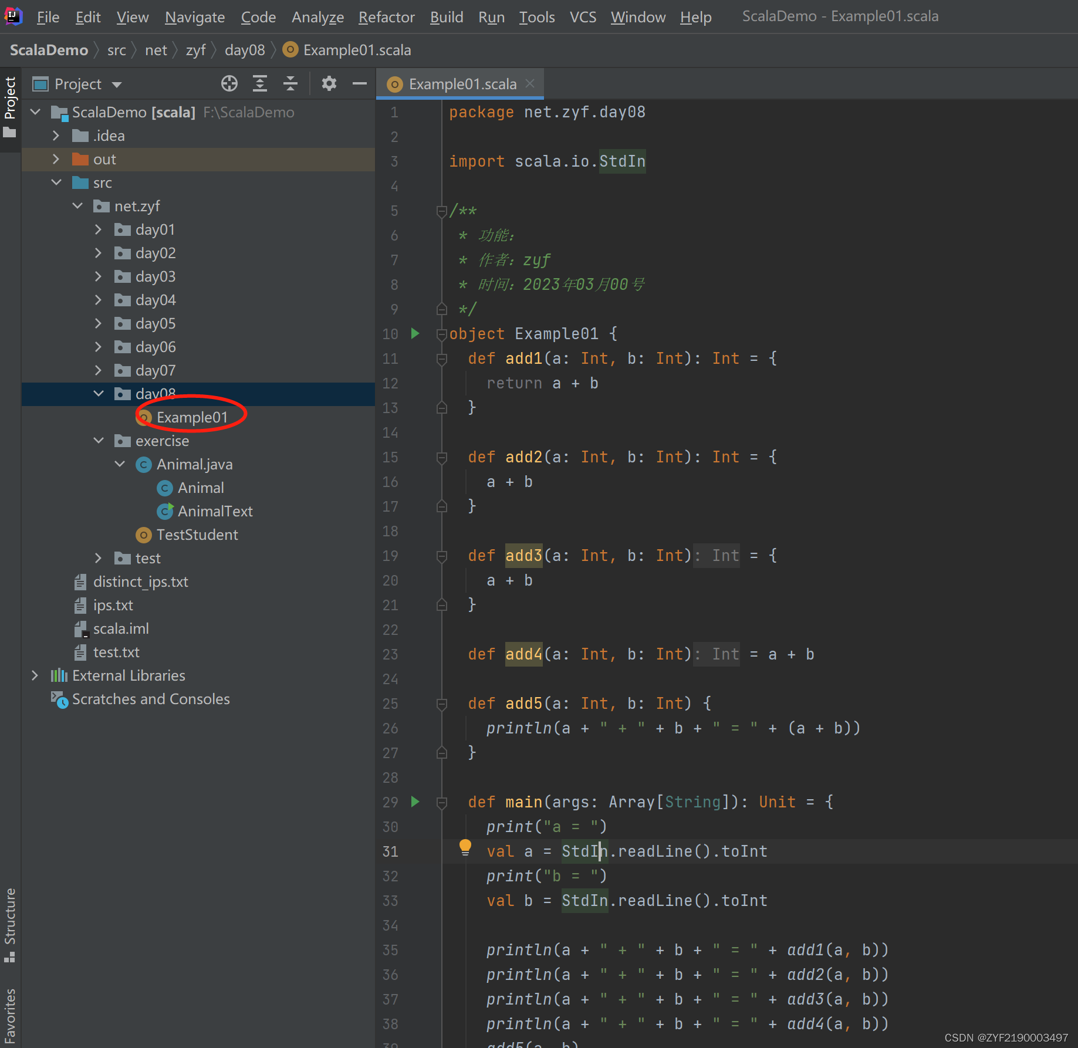The height and width of the screenshot is (1048, 1078).
Task: Click the locate/select opened file icon
Action: click(x=229, y=84)
